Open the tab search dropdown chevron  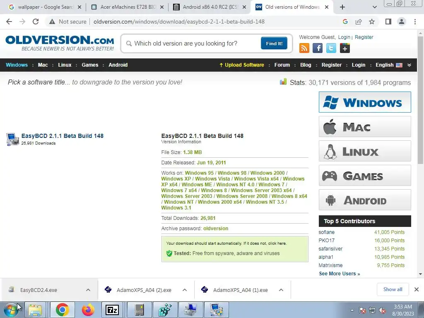coord(374,7)
